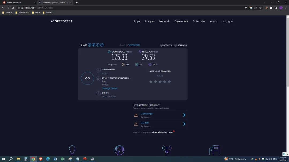Expand GCash problems arrow
This screenshot has height=162, width=289.
[184, 124]
